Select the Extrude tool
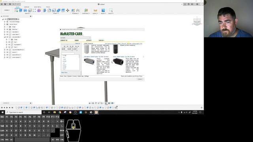Viewport: 253px width, 142px height. pyautogui.click(x=21, y=11)
